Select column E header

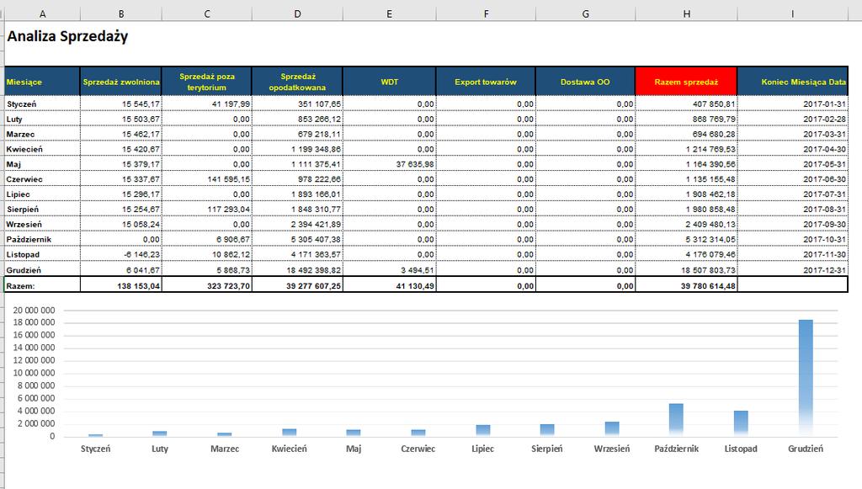point(389,13)
